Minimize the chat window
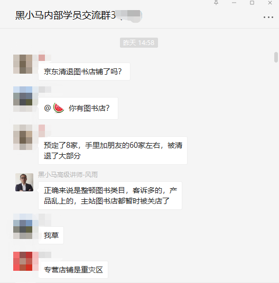Viewport: 279px width, 283px height. click(234, 3)
